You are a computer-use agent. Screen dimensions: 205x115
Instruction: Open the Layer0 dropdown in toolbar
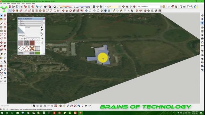click(119, 7)
